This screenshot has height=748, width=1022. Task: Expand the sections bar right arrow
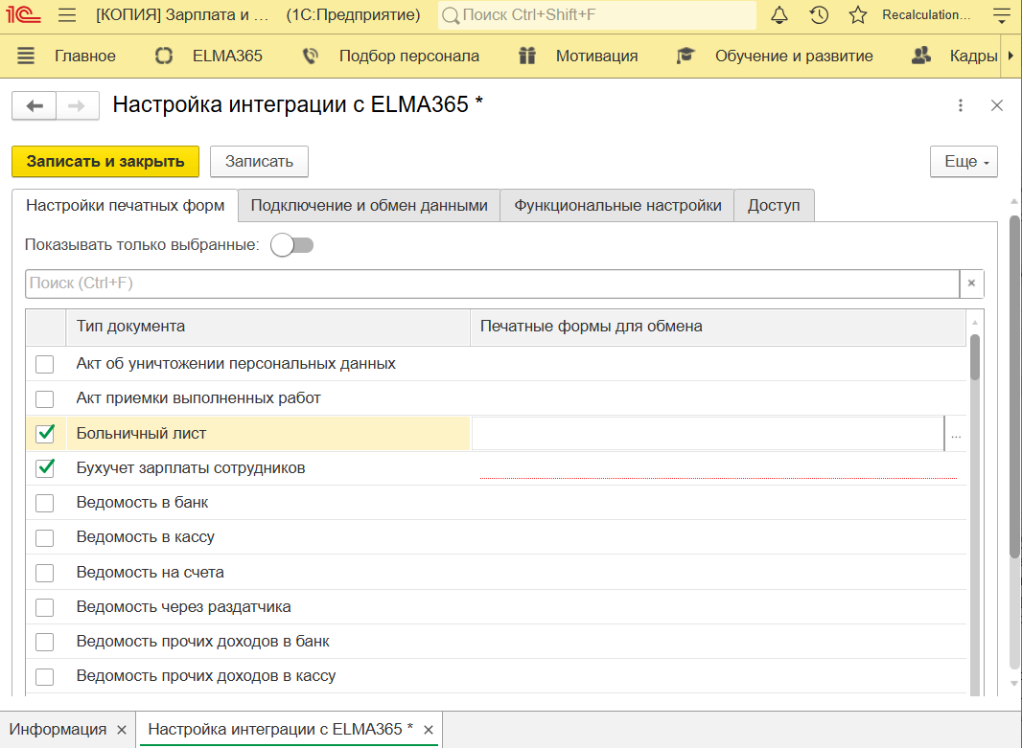(1011, 56)
